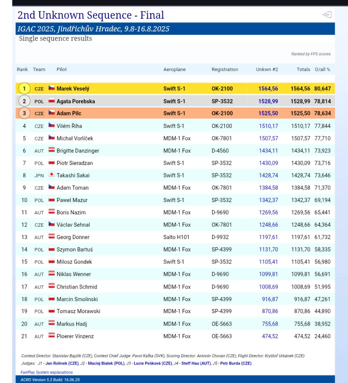Open judge Jan Rolinek (CZE) link
The height and width of the screenshot is (383, 348).
tap(62, 363)
